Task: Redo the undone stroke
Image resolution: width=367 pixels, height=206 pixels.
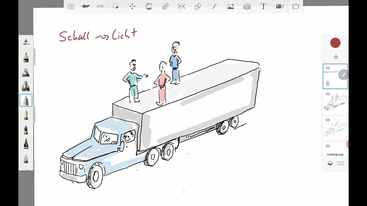Action: pyautogui.click(x=100, y=6)
